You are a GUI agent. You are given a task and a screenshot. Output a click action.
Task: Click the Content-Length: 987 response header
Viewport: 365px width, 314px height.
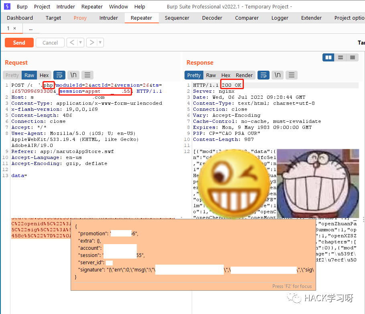(223, 139)
